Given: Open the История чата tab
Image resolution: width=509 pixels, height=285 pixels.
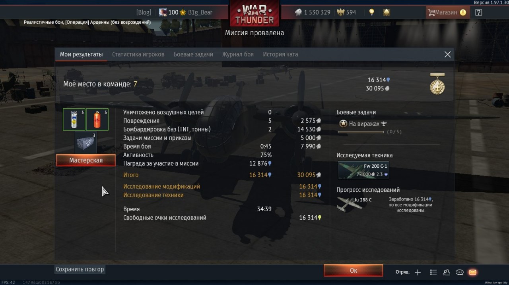Looking at the screenshot, I should coord(280,54).
